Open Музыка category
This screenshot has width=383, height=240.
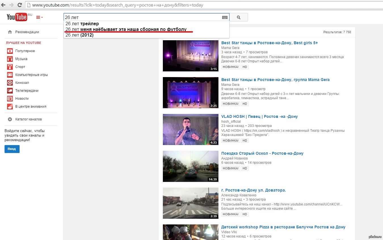pyautogui.click(x=21, y=59)
